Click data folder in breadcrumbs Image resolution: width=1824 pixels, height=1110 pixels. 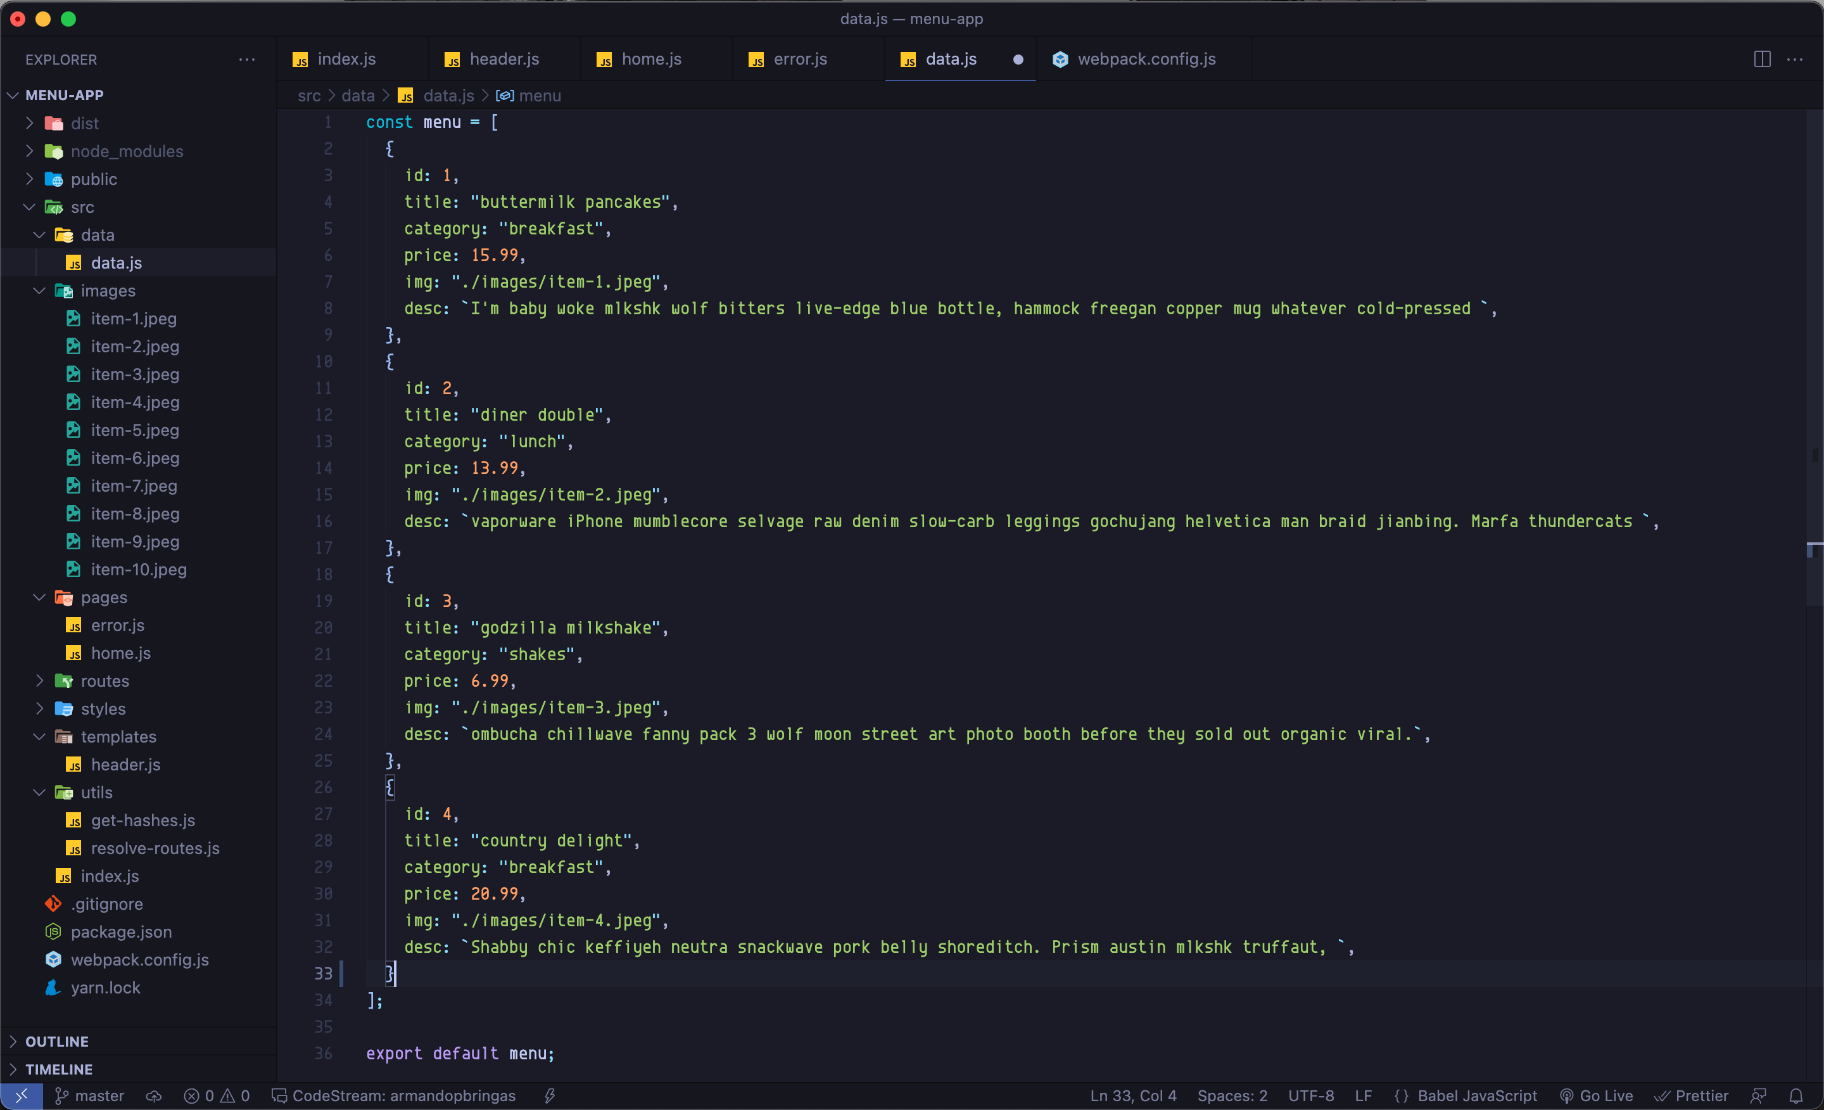pyautogui.click(x=358, y=96)
